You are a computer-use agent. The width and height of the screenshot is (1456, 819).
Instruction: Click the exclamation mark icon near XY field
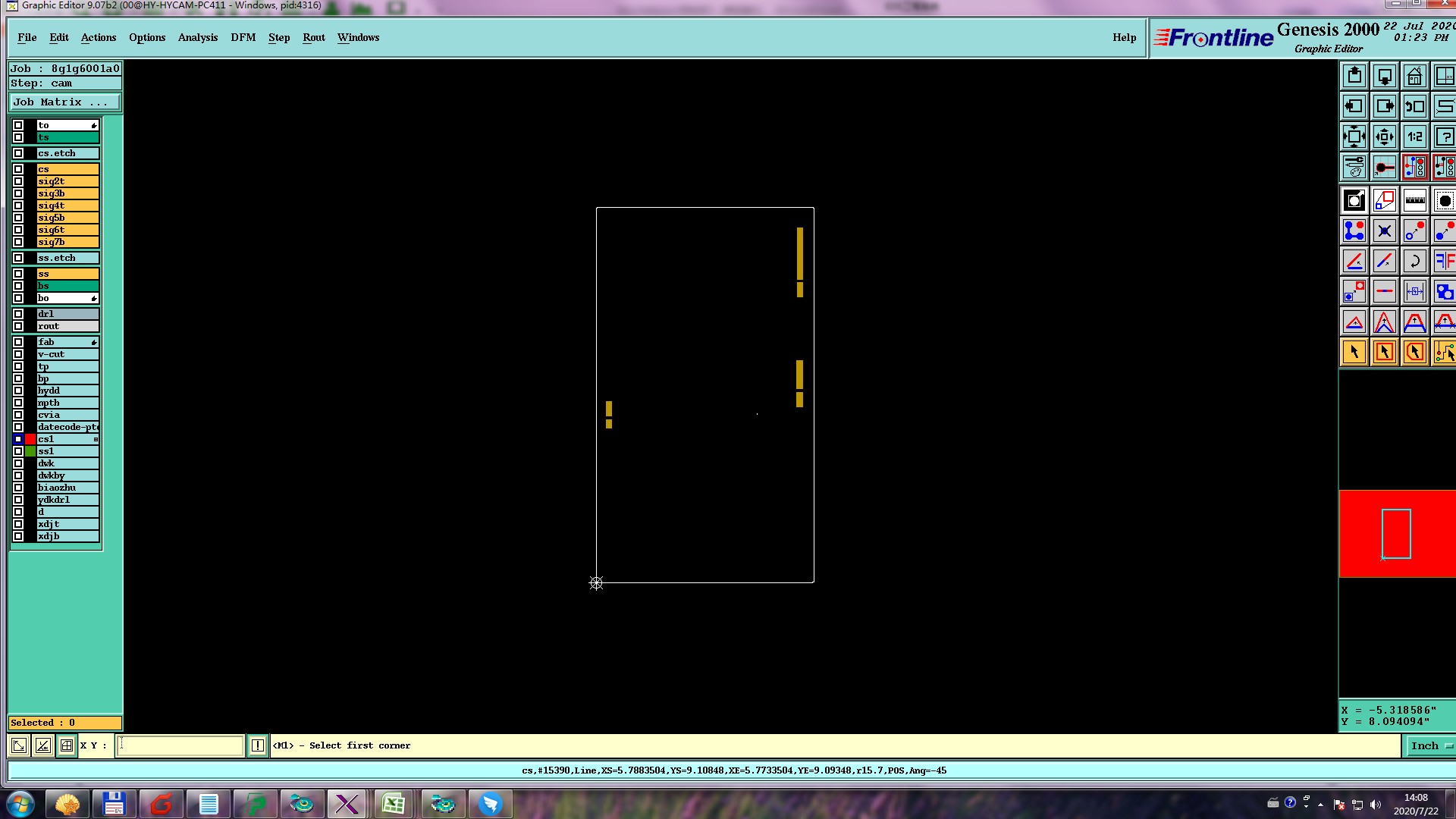pos(258,745)
